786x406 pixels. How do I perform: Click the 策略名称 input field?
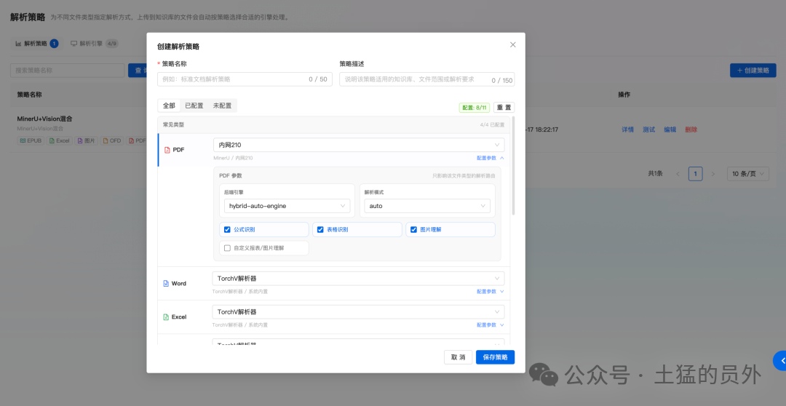[x=245, y=79]
